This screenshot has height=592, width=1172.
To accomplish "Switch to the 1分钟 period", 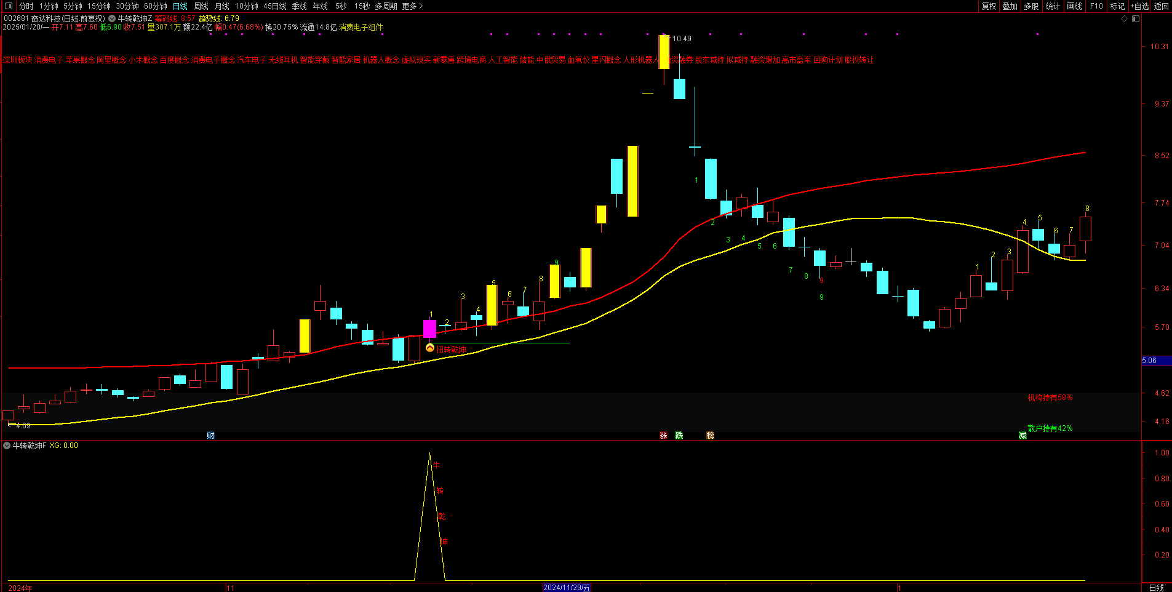I will coord(49,6).
